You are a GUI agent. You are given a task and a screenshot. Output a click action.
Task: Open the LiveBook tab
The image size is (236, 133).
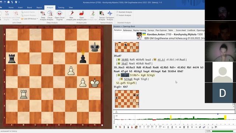(191, 30)
